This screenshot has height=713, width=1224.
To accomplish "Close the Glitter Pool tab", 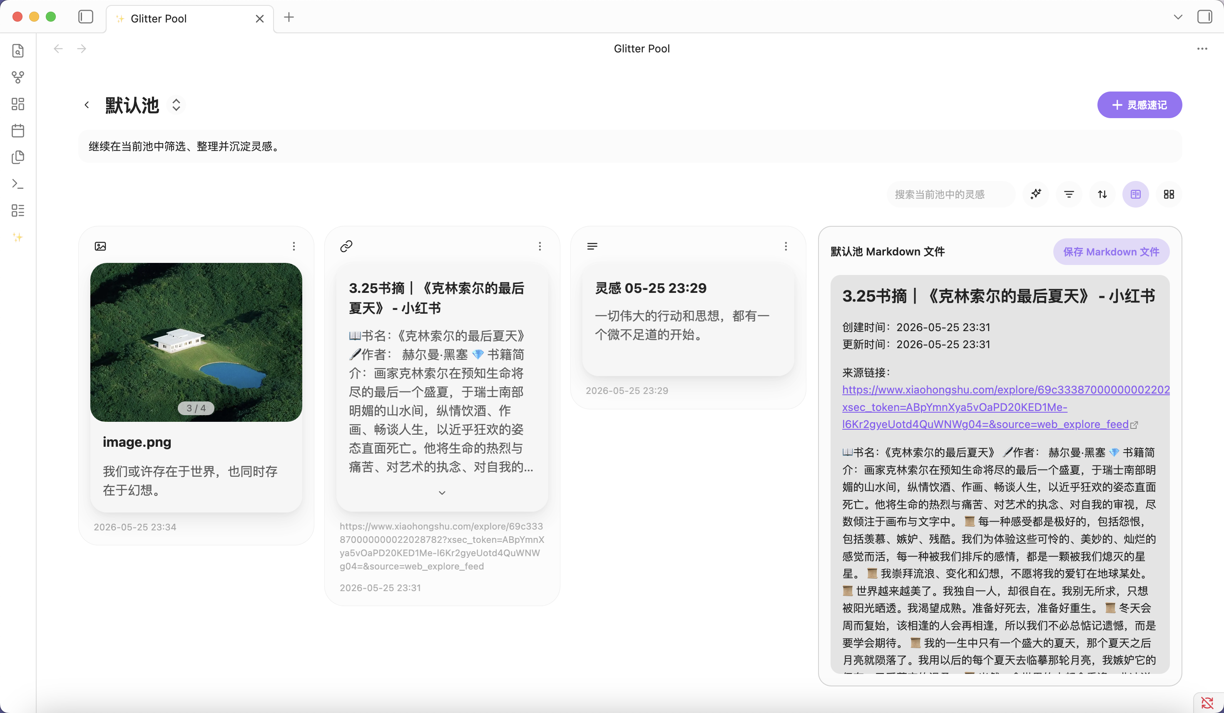I will click(260, 18).
